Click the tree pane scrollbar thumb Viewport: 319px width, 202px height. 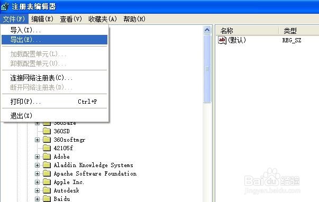(207, 69)
